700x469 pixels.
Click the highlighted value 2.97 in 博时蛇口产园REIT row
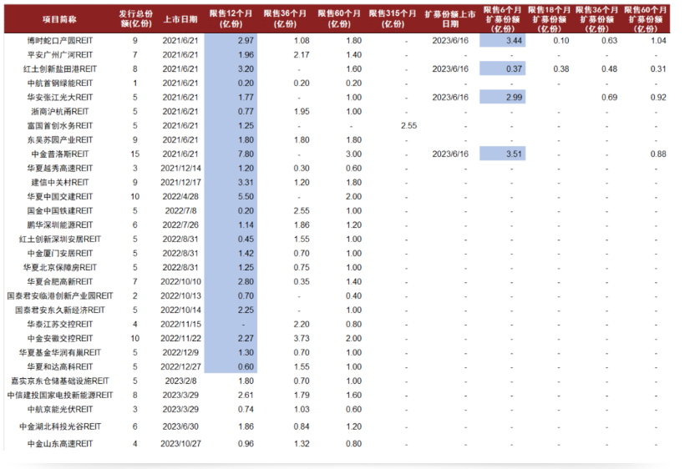point(246,41)
